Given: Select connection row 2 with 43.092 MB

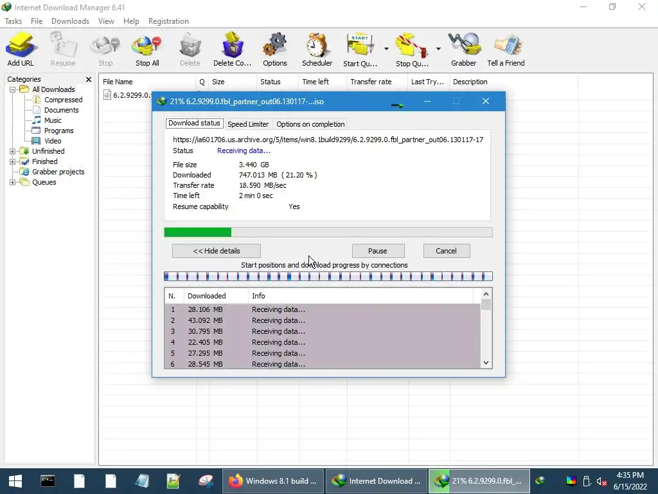Looking at the screenshot, I should 323,320.
